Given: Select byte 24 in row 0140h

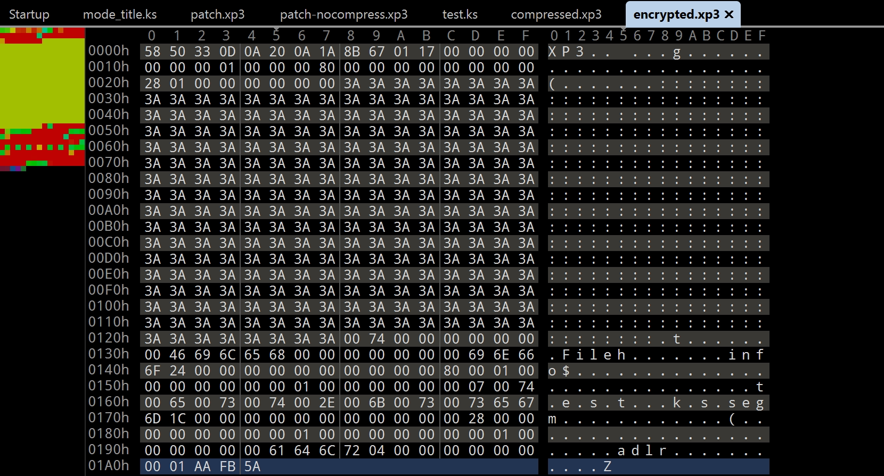Looking at the screenshot, I should 177,371.
